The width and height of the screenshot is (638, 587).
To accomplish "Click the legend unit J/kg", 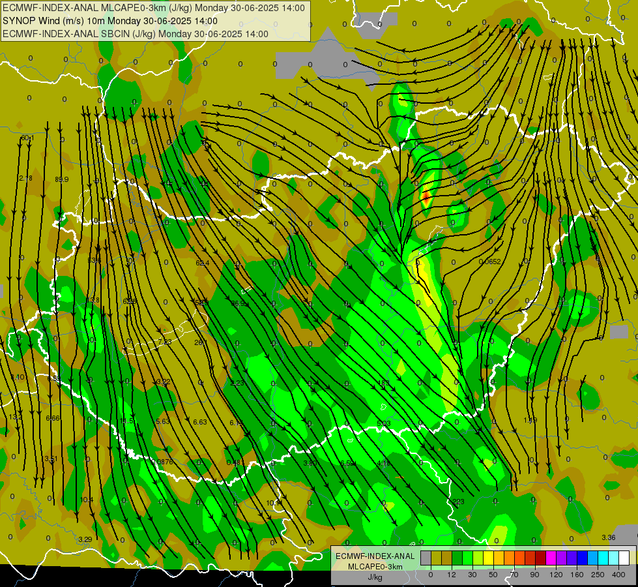I will pos(375,577).
